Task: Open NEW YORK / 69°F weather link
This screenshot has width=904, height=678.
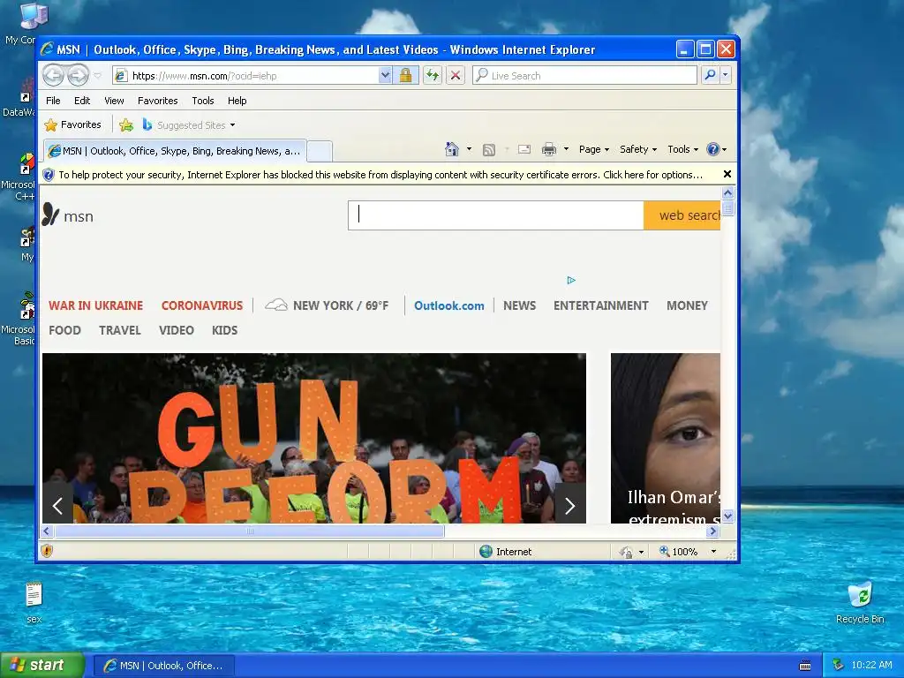Action: pos(327,305)
